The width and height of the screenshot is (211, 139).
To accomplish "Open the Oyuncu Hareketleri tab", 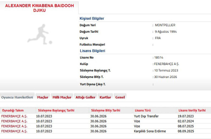I will click(x=17, y=97).
